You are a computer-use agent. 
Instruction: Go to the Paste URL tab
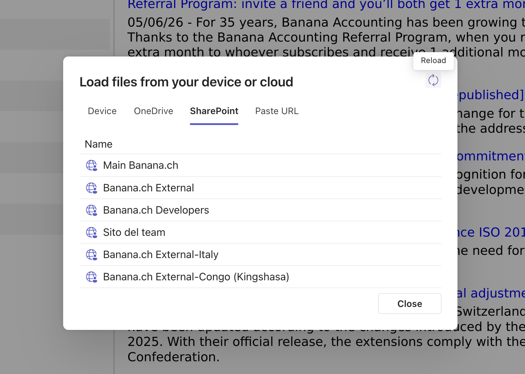click(x=277, y=111)
